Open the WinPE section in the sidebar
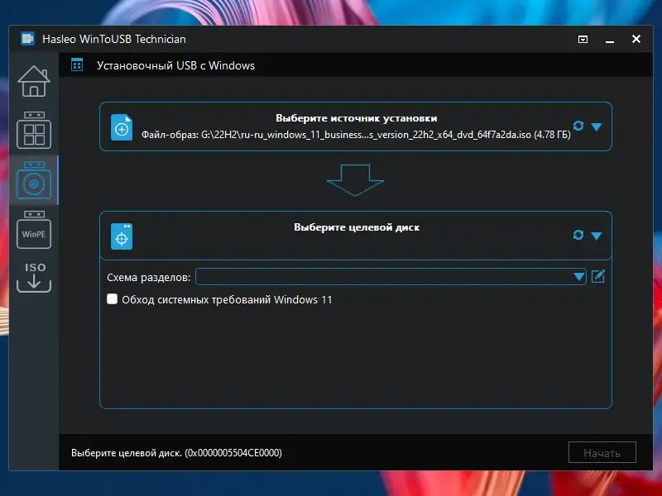 click(x=34, y=231)
